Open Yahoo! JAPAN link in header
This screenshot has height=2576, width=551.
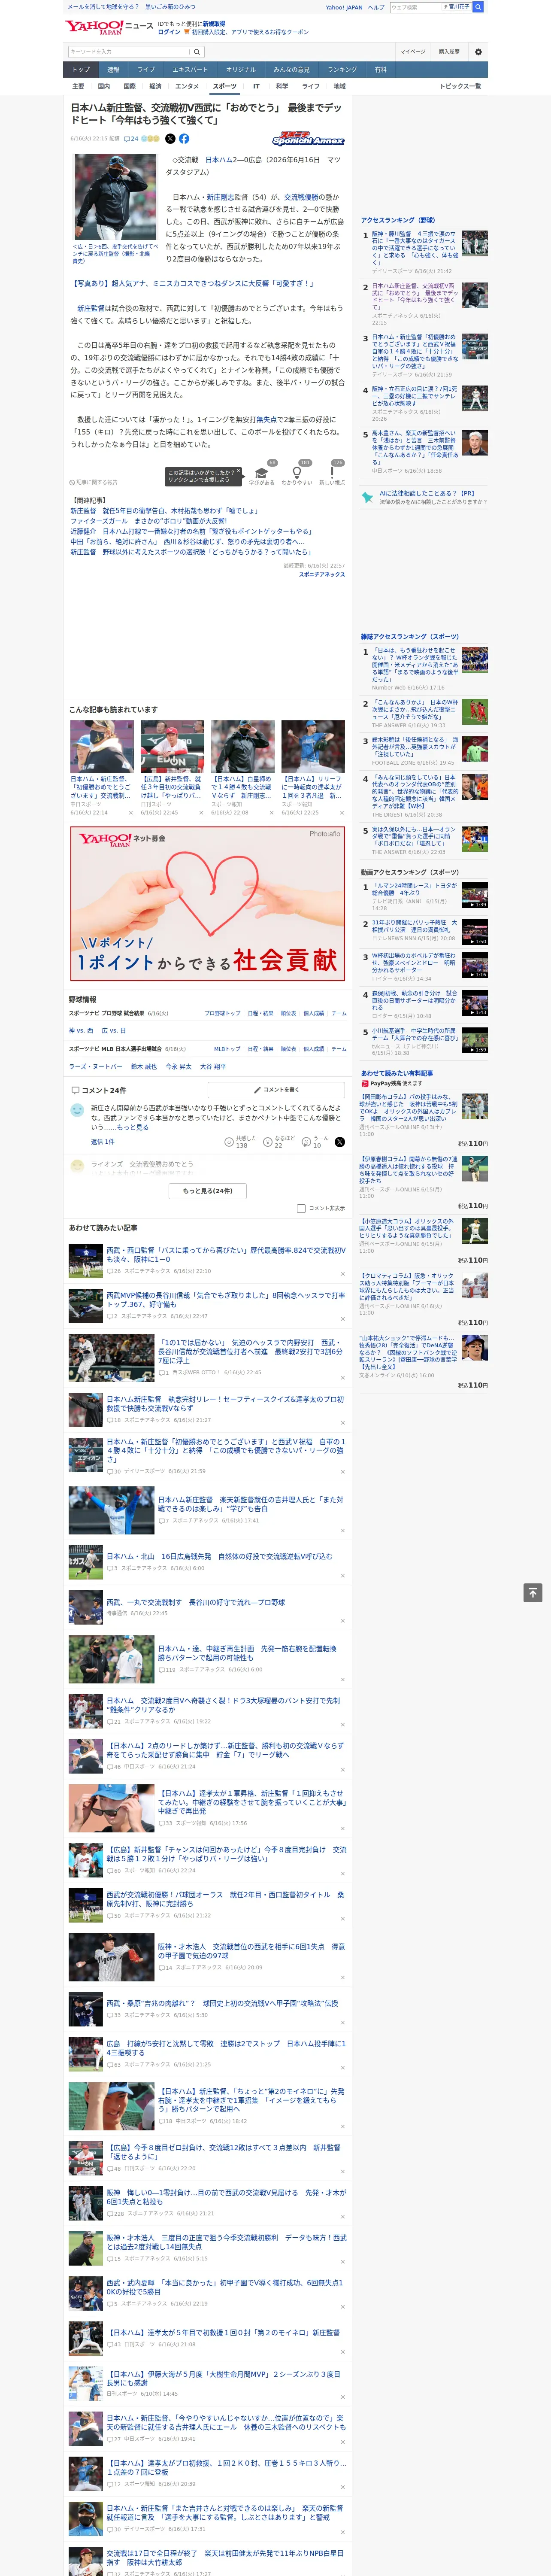coord(344,7)
